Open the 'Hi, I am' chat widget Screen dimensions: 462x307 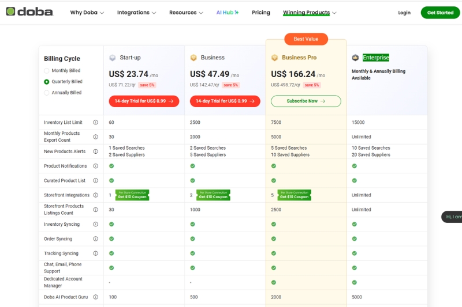click(x=452, y=217)
